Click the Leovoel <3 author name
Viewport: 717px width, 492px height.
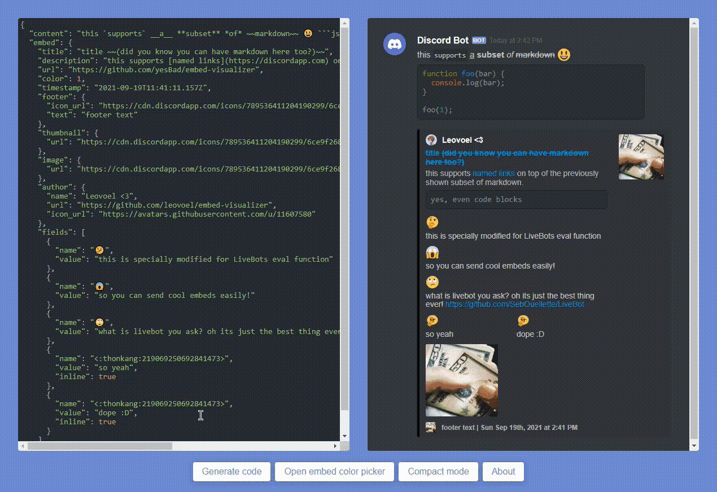462,140
